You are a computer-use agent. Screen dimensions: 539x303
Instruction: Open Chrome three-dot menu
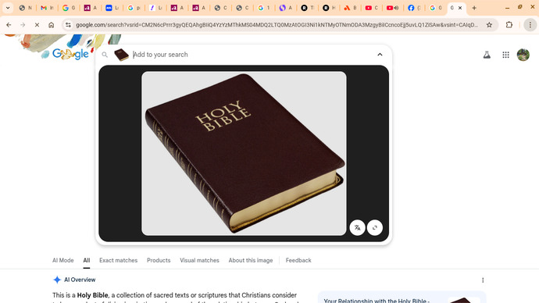[x=530, y=25]
